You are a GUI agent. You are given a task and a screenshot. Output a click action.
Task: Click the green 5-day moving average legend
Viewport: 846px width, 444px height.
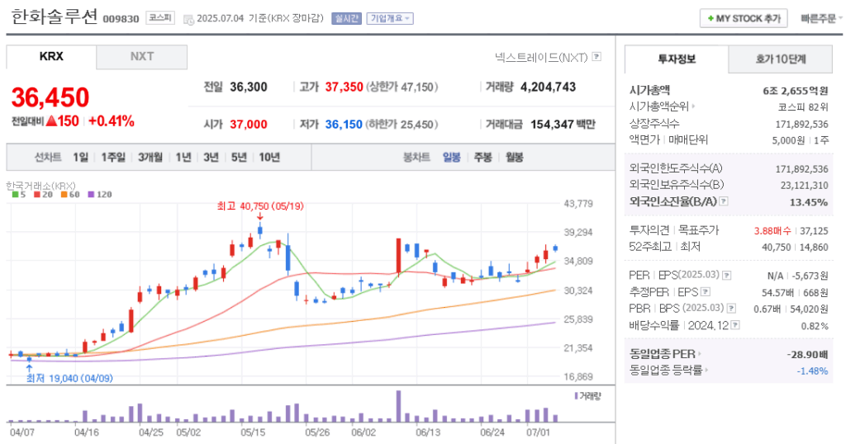[x=18, y=195]
